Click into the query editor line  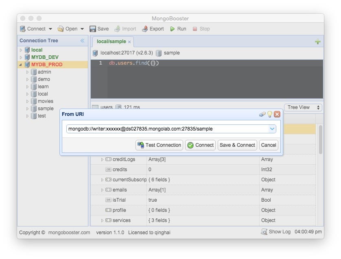coord(215,63)
